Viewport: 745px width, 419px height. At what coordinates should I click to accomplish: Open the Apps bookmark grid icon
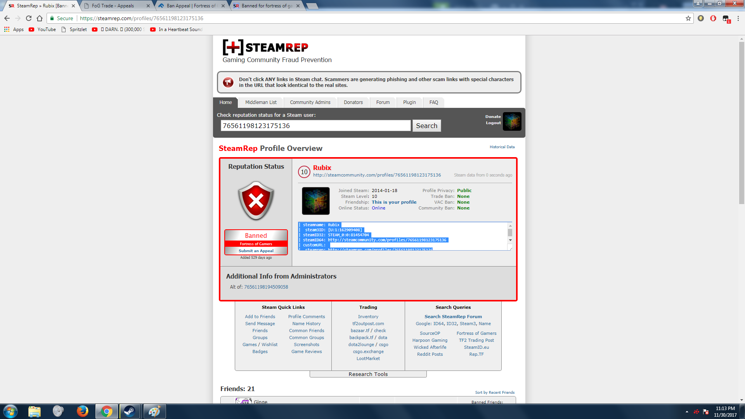click(7, 29)
